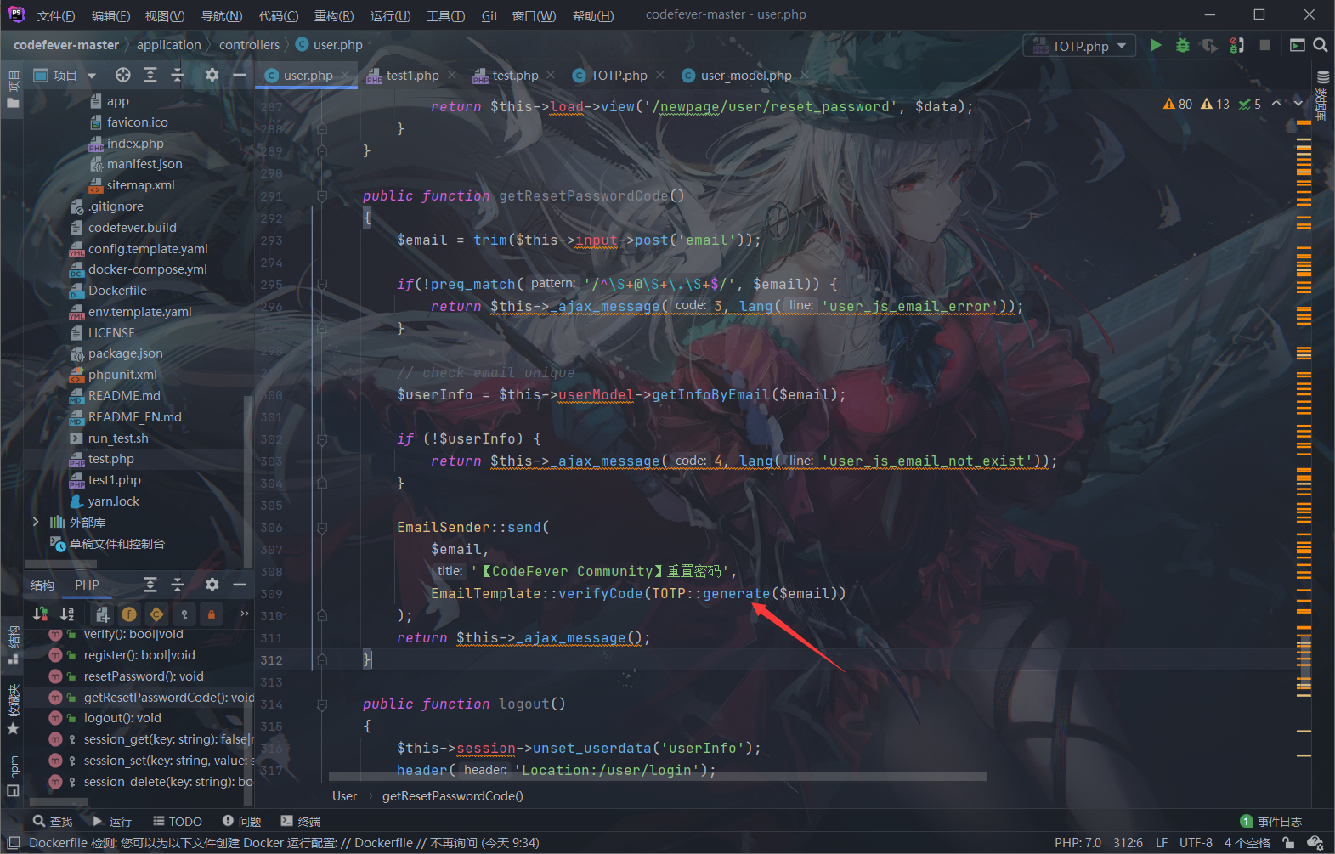The image size is (1335, 854).
Task: Open the 重构(R) menu
Action: 334,16
